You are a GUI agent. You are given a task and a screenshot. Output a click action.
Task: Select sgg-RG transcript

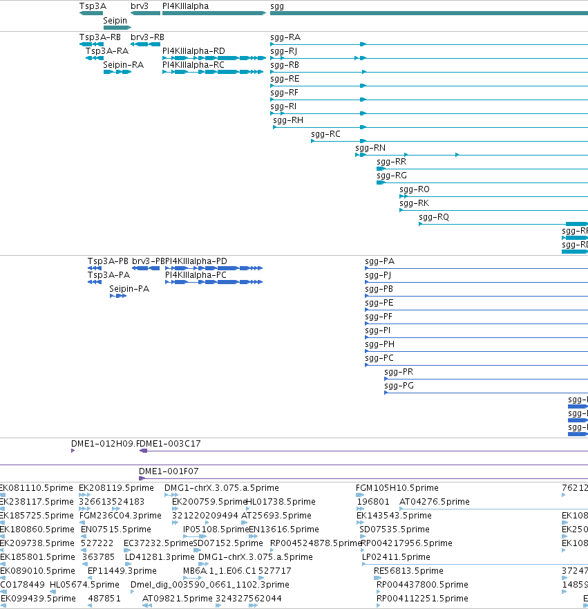coord(482,182)
